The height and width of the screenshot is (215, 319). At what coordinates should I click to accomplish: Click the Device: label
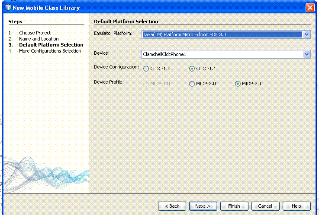click(x=102, y=53)
